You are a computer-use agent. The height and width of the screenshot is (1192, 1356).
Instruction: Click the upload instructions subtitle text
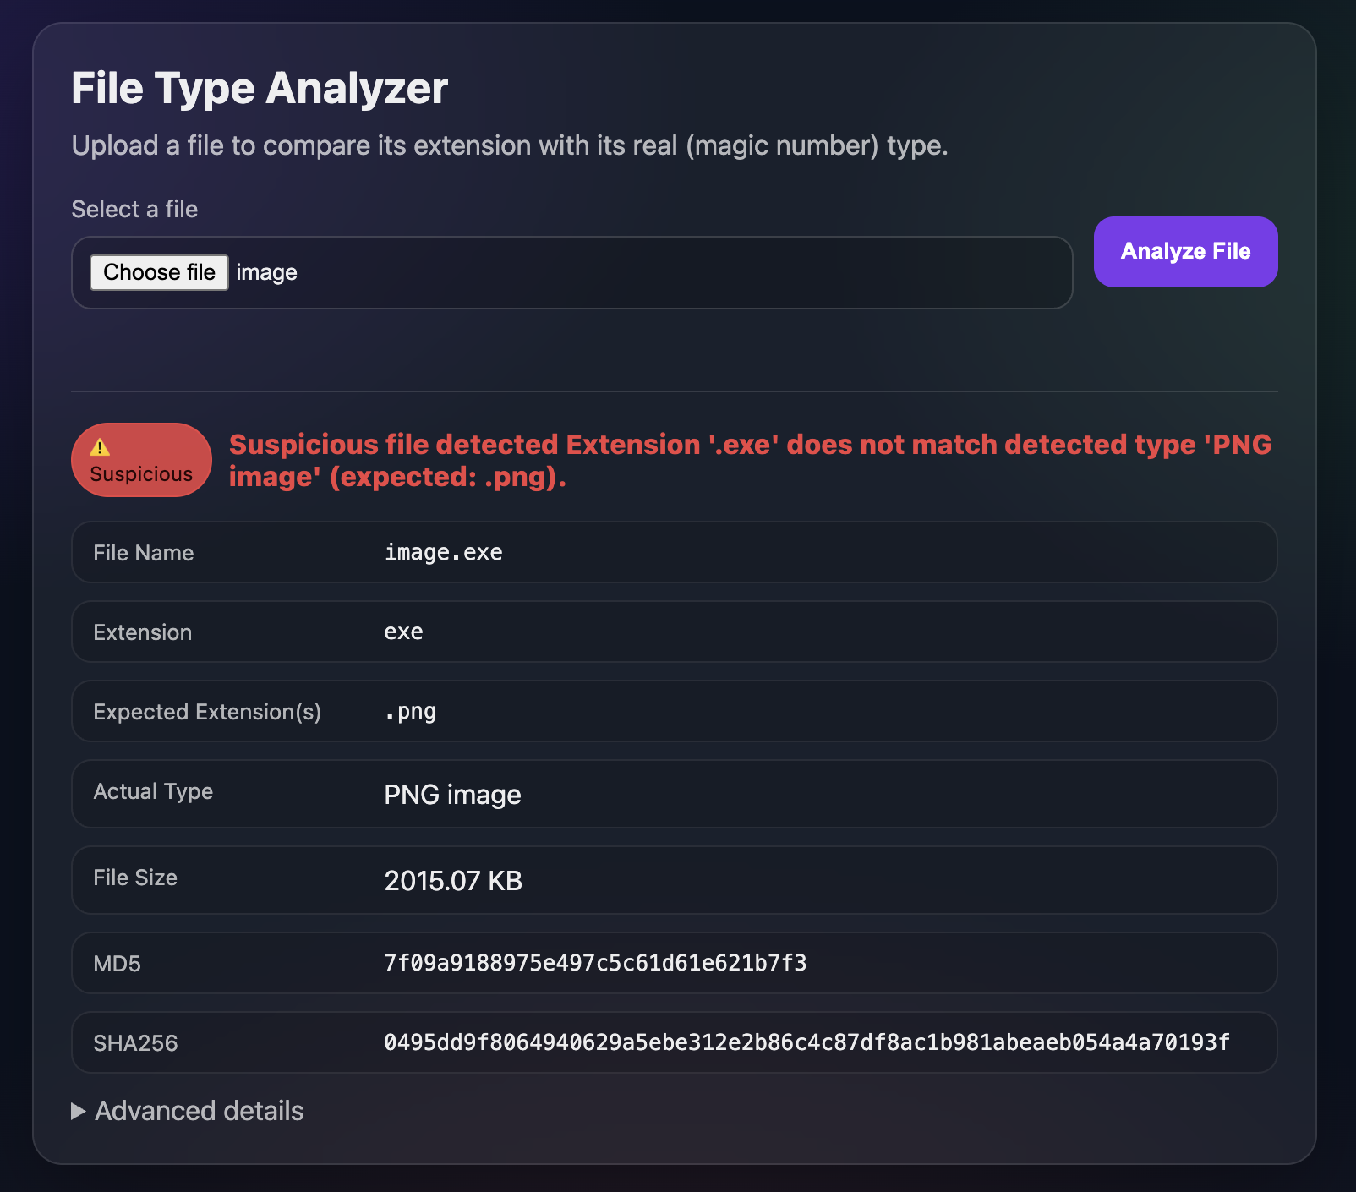click(511, 145)
